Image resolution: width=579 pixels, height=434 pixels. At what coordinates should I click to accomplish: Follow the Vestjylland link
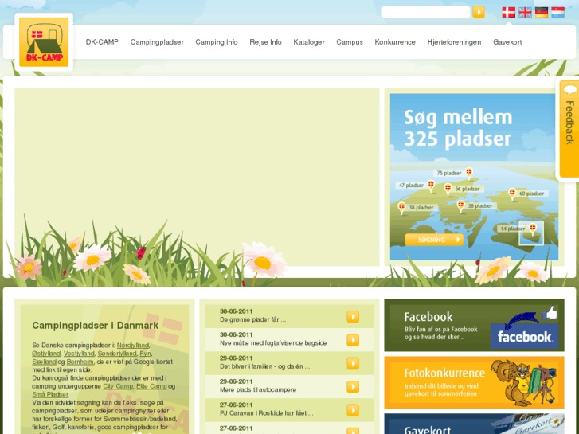[x=79, y=354]
